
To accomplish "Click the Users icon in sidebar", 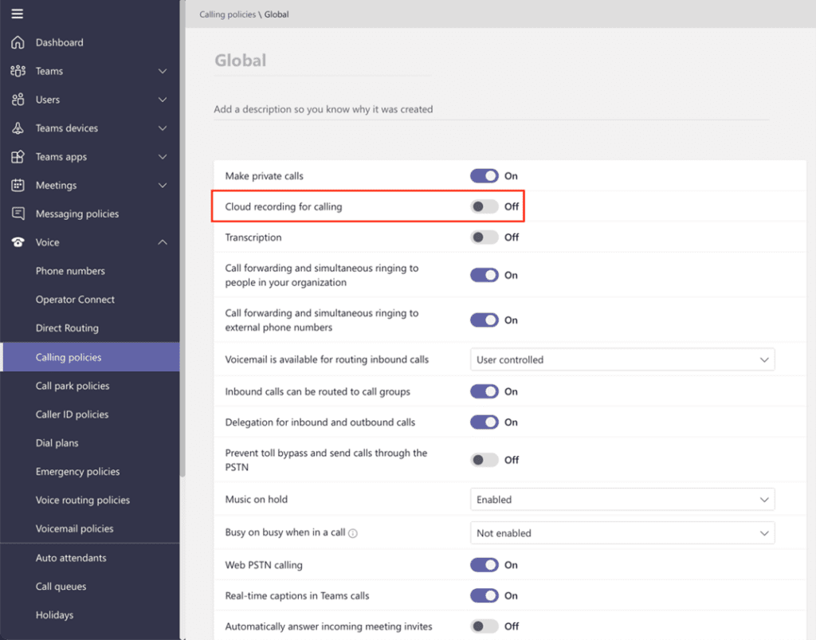I will [18, 100].
